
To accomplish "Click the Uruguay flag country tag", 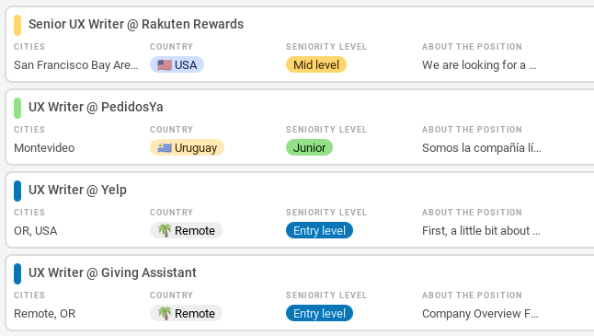I will click(188, 147).
